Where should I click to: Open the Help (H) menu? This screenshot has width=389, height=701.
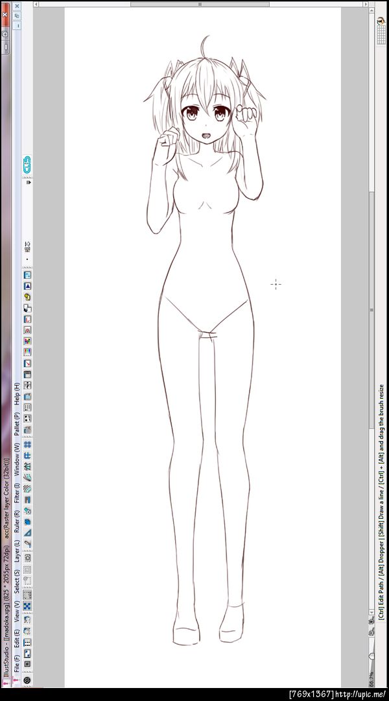[x=17, y=394]
